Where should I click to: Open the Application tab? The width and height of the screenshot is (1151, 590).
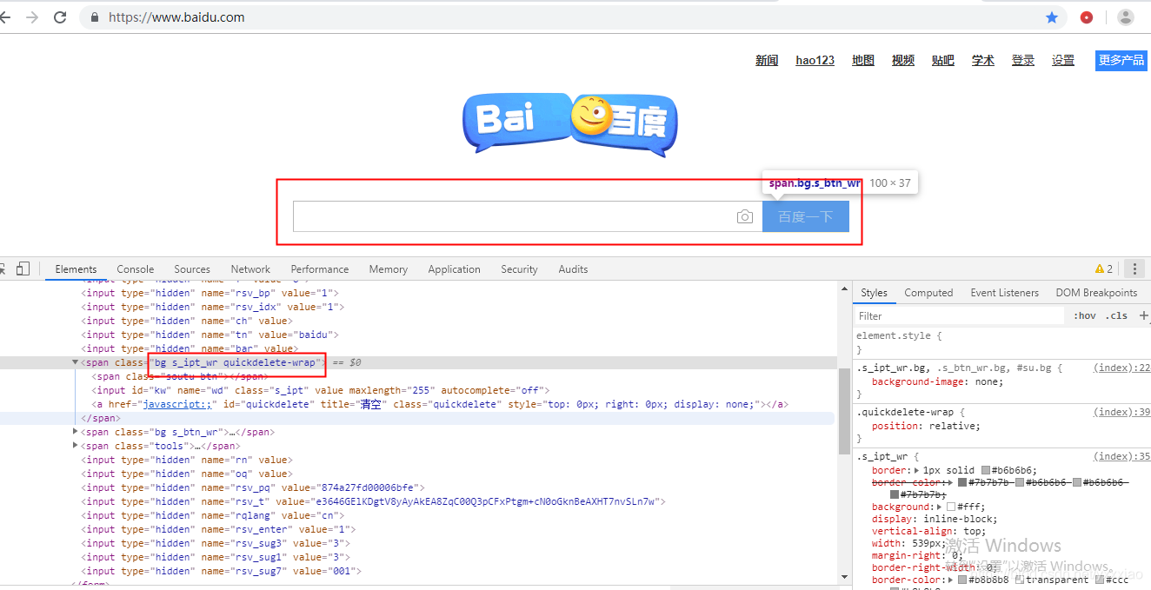tap(454, 269)
